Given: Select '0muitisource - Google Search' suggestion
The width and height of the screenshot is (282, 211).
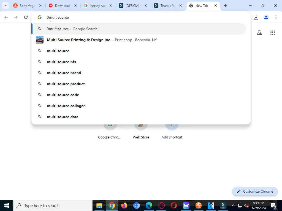Looking at the screenshot, I should [139, 29].
